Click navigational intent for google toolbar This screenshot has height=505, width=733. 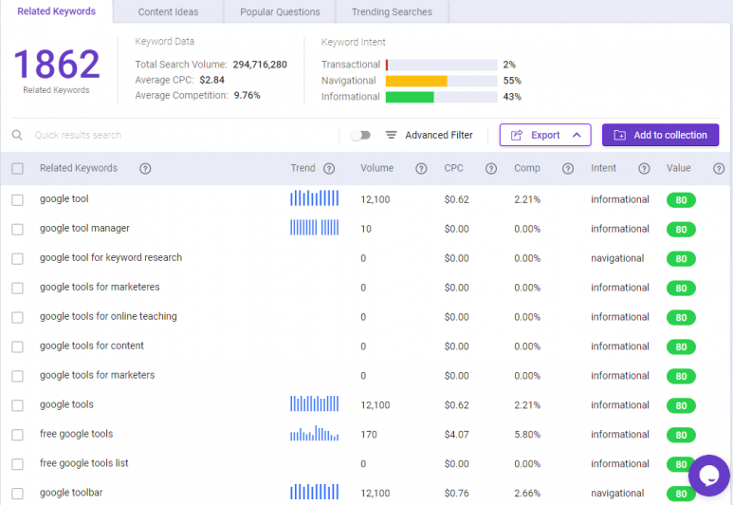tap(617, 493)
